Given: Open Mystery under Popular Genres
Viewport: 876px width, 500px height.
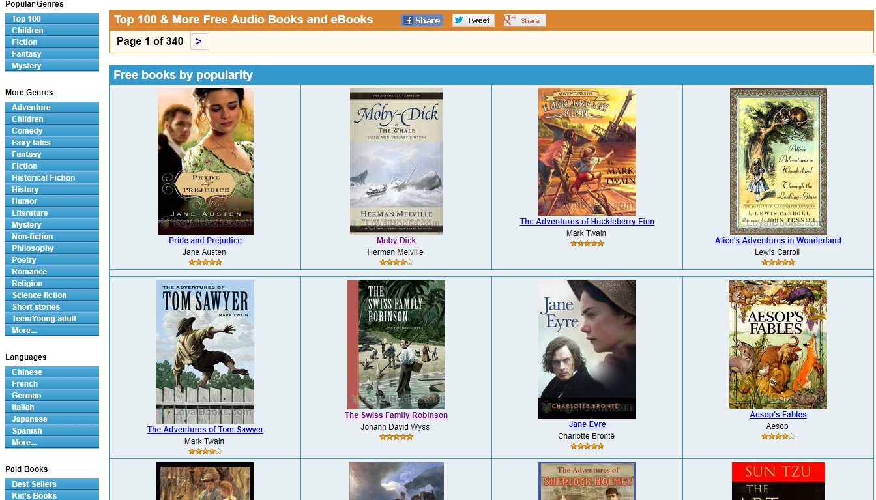Looking at the screenshot, I should click(52, 66).
